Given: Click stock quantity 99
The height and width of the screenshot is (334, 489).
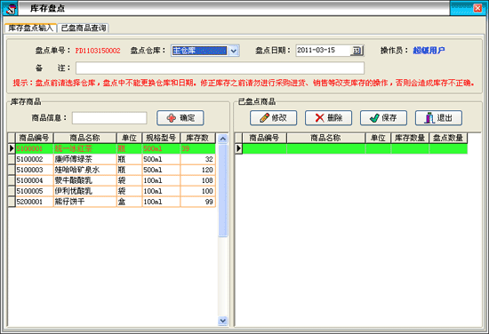Looking at the screenshot, I should (x=209, y=202).
